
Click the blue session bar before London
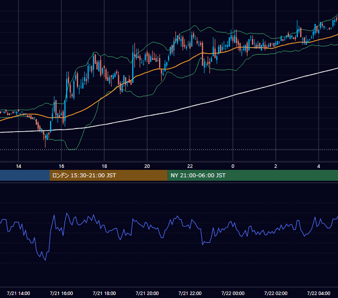pyautogui.click(x=25, y=175)
